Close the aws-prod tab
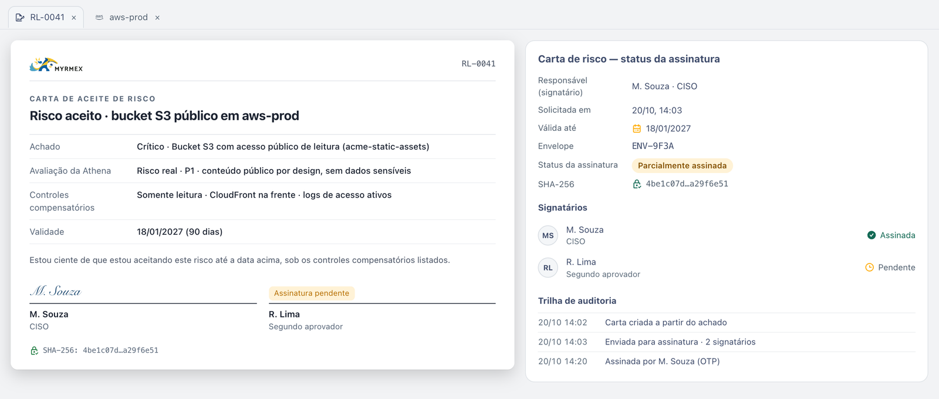This screenshot has height=399, width=939. (157, 18)
